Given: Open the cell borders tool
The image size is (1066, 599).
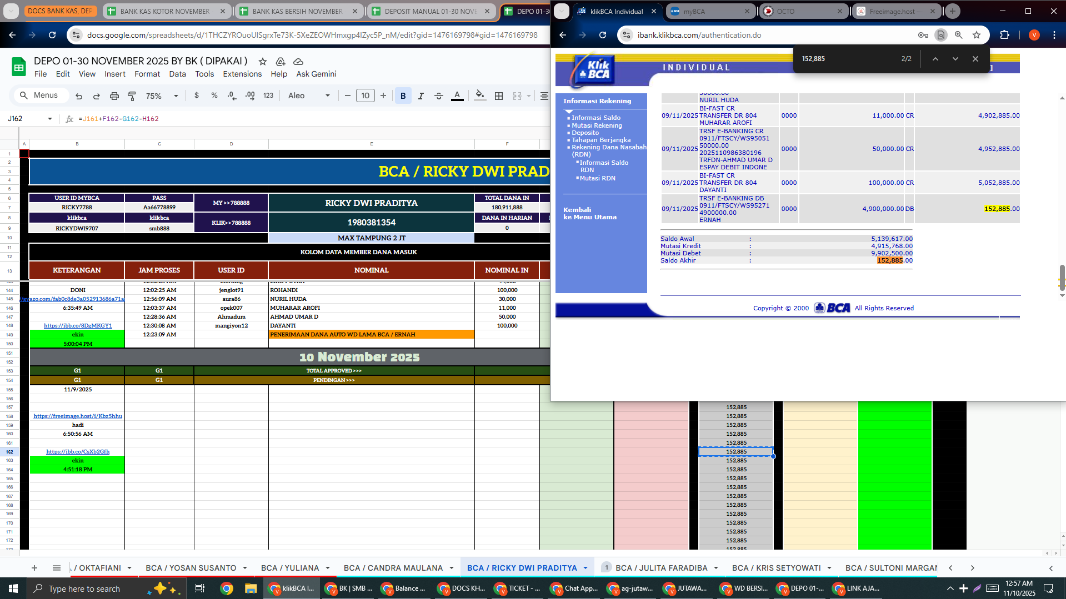Looking at the screenshot, I should [x=499, y=95].
